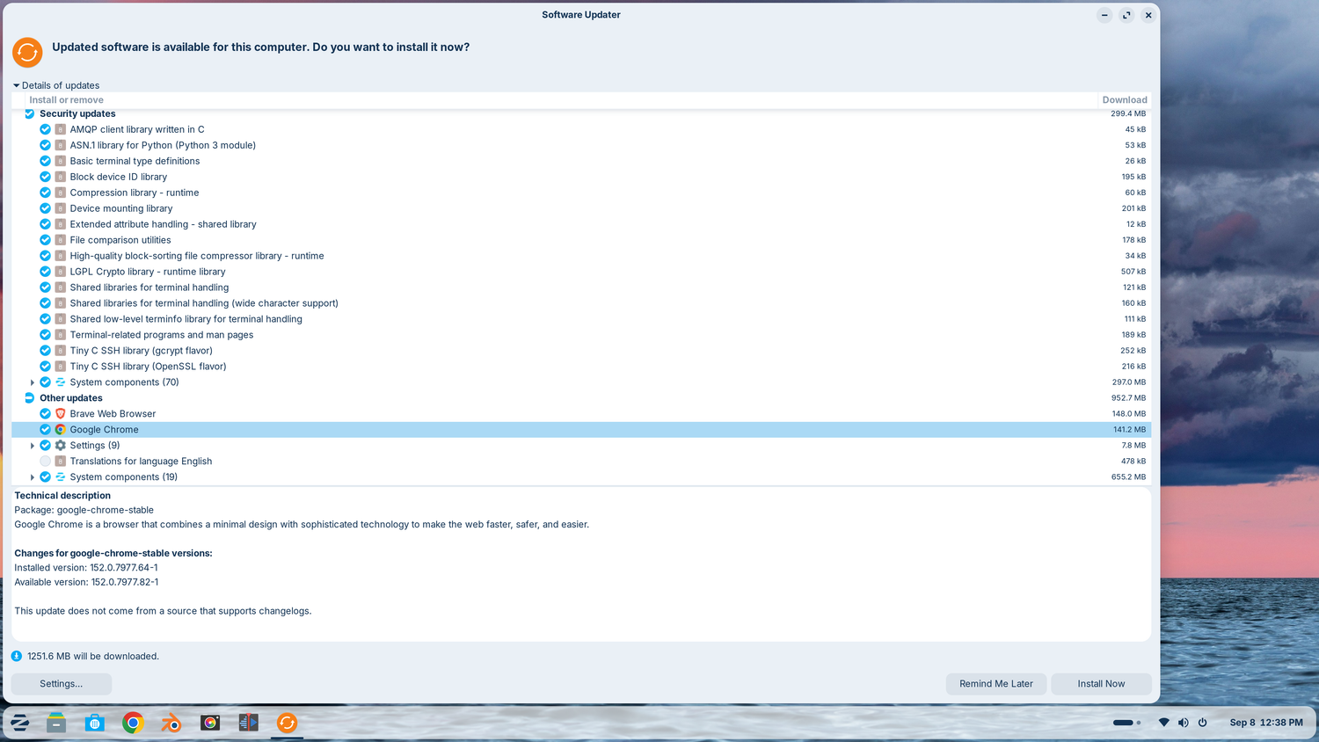Click the Remind Me Later button
This screenshot has width=1319, height=742.
click(996, 684)
